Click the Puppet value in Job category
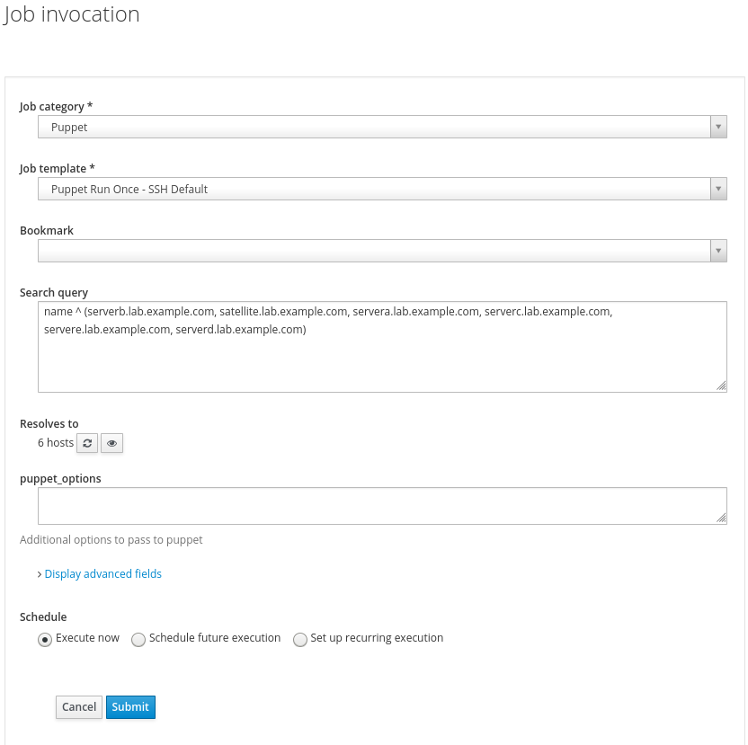 tap(70, 128)
